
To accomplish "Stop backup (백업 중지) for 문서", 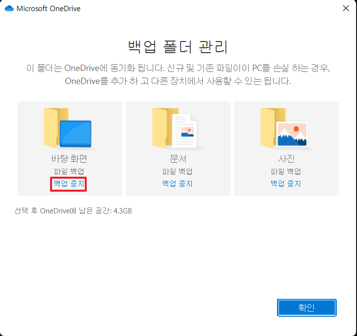I will (177, 184).
